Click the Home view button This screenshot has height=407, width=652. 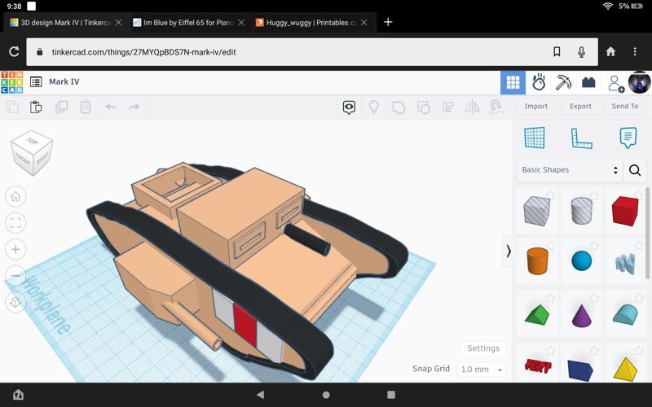click(x=15, y=196)
